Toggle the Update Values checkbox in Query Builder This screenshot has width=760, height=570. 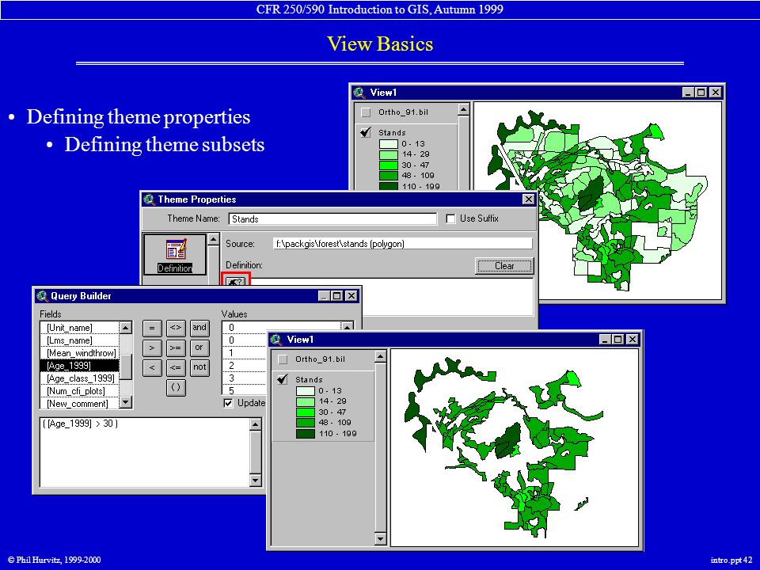pyautogui.click(x=228, y=403)
